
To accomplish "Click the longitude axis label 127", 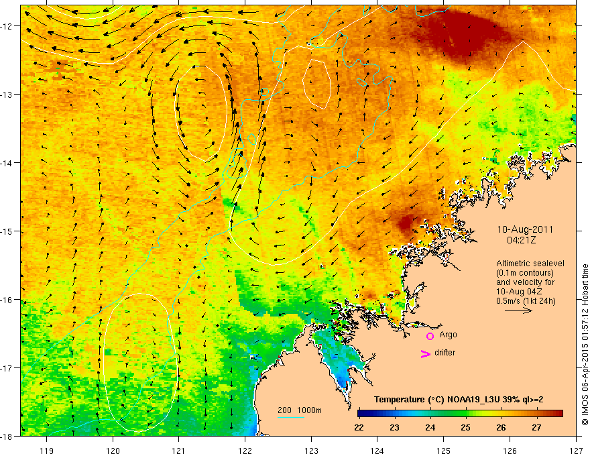I will coord(576,451).
